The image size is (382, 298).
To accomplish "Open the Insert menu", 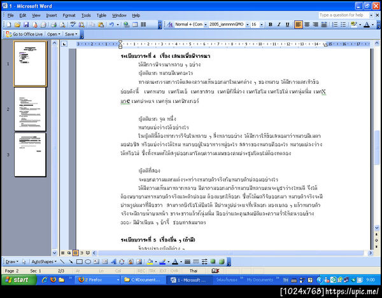I will (x=52, y=15).
